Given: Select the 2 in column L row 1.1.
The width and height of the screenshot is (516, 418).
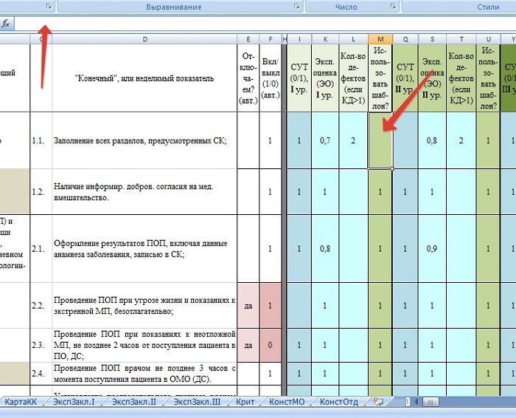Looking at the screenshot, I should coord(353,141).
